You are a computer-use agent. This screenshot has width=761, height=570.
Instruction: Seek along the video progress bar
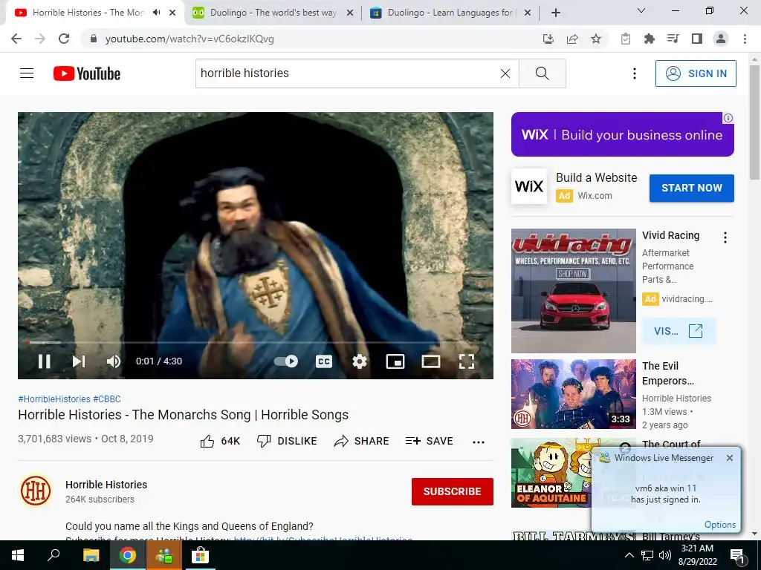[x=256, y=342]
